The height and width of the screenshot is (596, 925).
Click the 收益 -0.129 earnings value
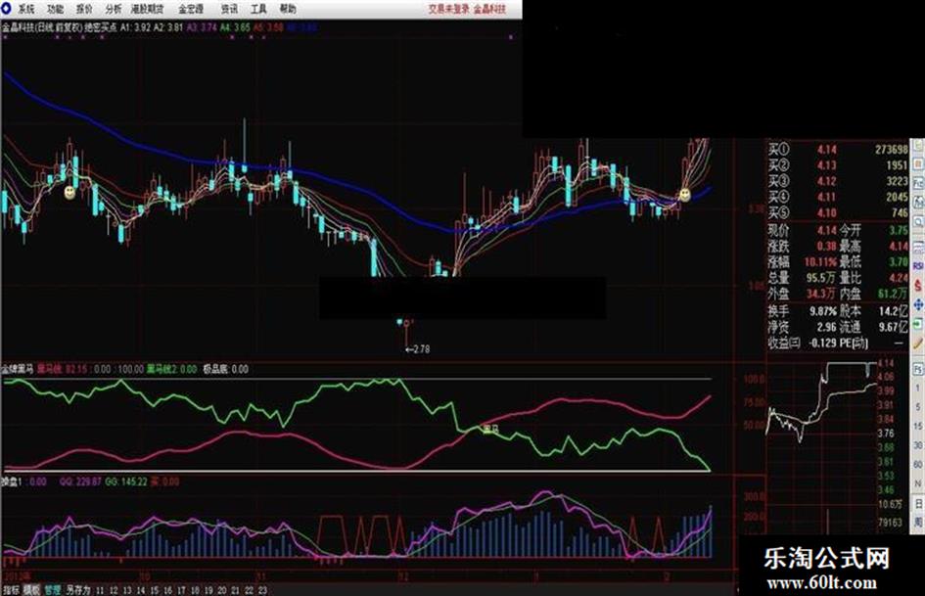(822, 343)
